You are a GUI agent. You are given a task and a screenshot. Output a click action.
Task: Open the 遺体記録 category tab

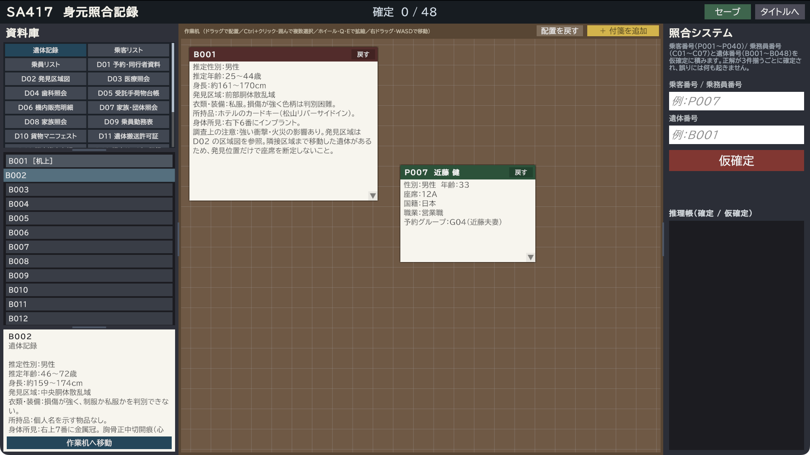point(46,50)
